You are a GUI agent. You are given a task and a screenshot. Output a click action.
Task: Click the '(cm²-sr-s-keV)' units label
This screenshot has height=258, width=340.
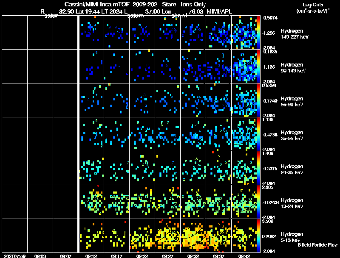tap(313, 11)
